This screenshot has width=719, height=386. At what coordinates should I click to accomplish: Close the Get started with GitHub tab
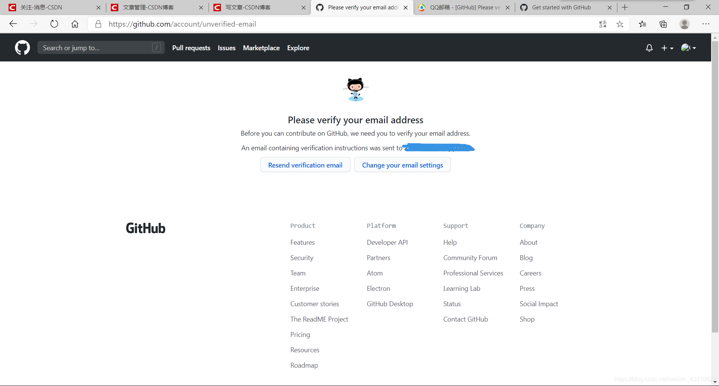tap(610, 7)
